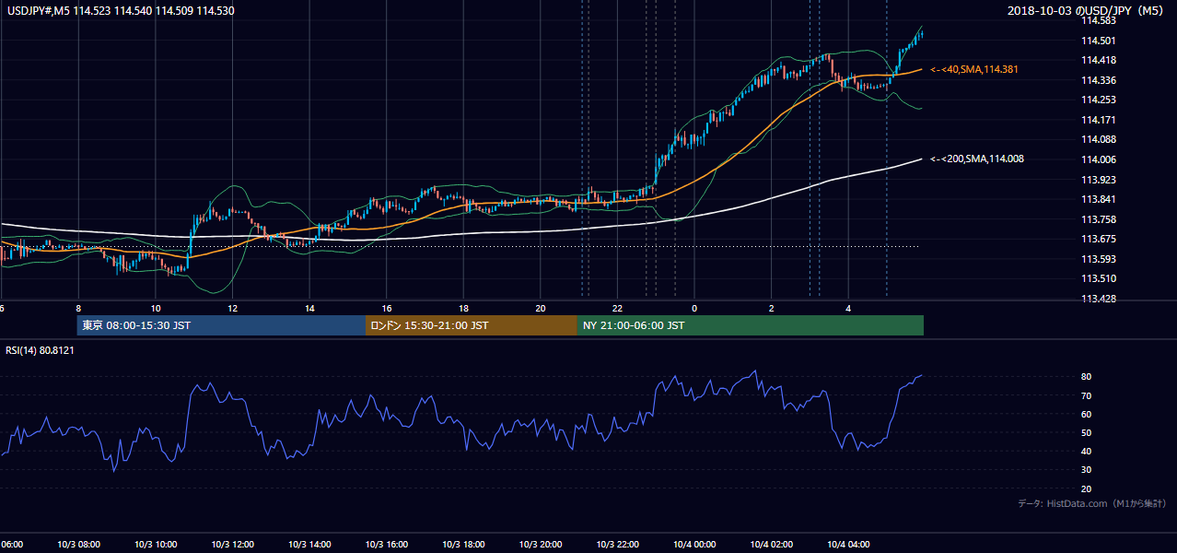This screenshot has height=553, width=1177.
Task: Click the 10/4 02:00 date label
Action: tap(772, 544)
